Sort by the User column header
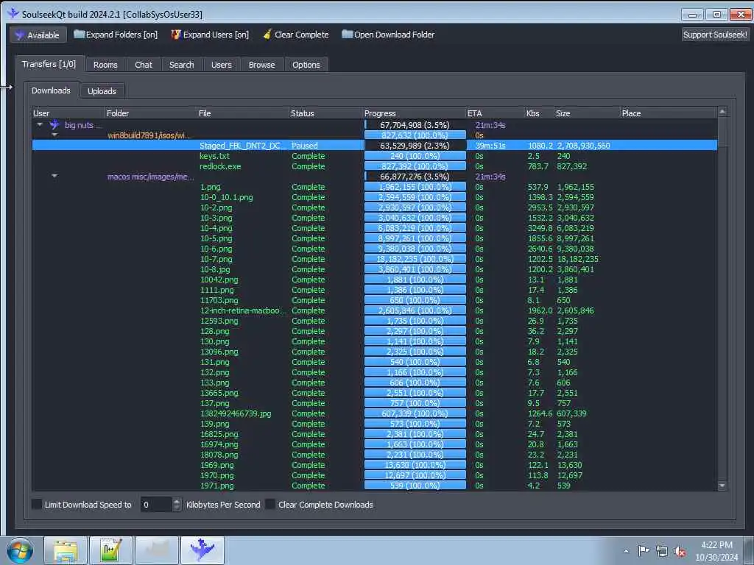 point(68,113)
